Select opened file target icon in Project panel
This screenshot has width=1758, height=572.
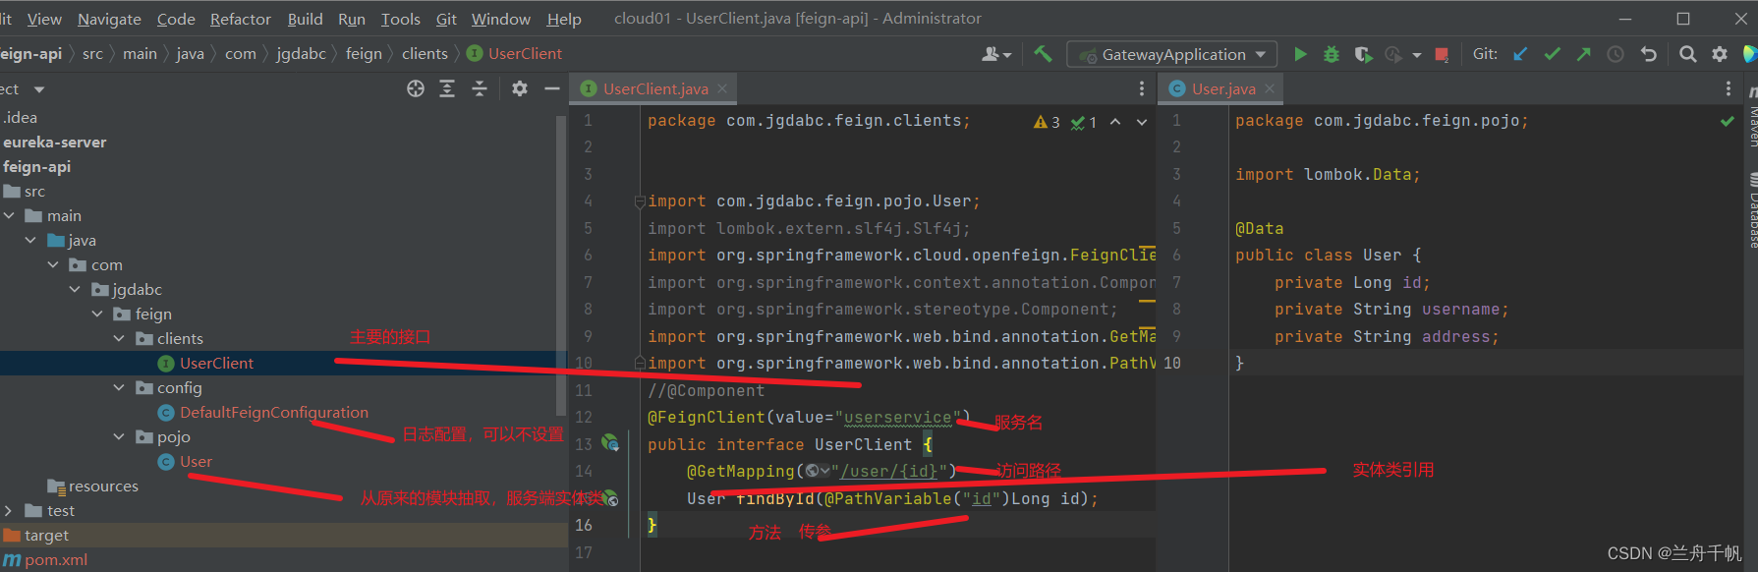click(x=416, y=88)
